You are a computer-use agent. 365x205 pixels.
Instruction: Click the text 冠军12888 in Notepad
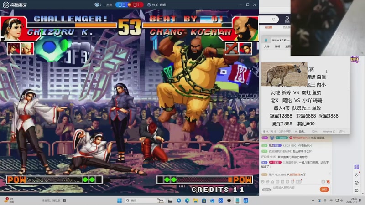click(x=281, y=116)
